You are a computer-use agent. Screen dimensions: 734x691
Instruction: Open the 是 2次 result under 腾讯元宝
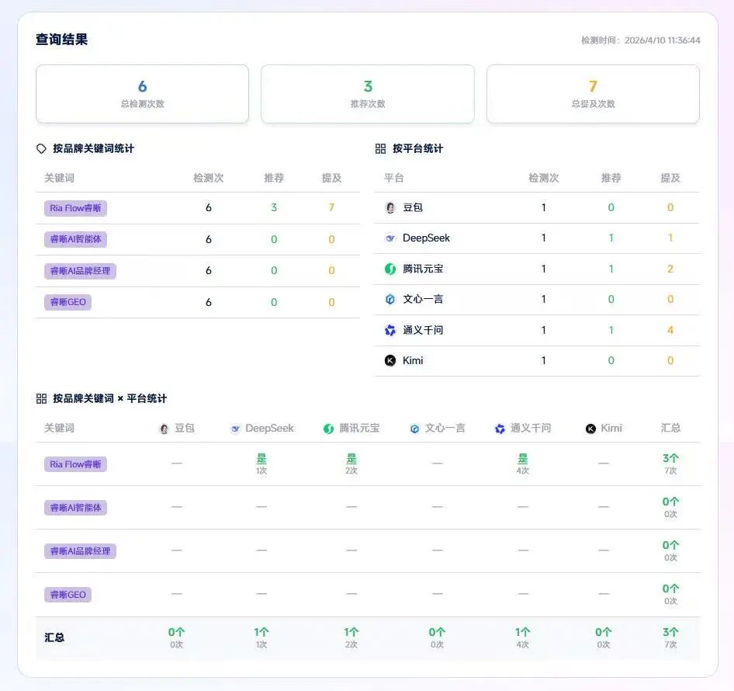click(x=351, y=464)
